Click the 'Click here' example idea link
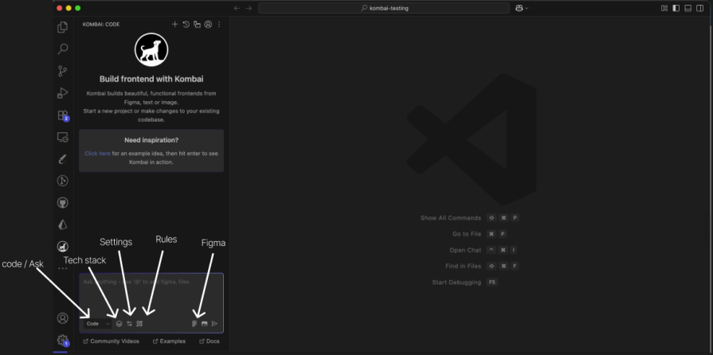Screen dimensions: 713x355 point(97,153)
